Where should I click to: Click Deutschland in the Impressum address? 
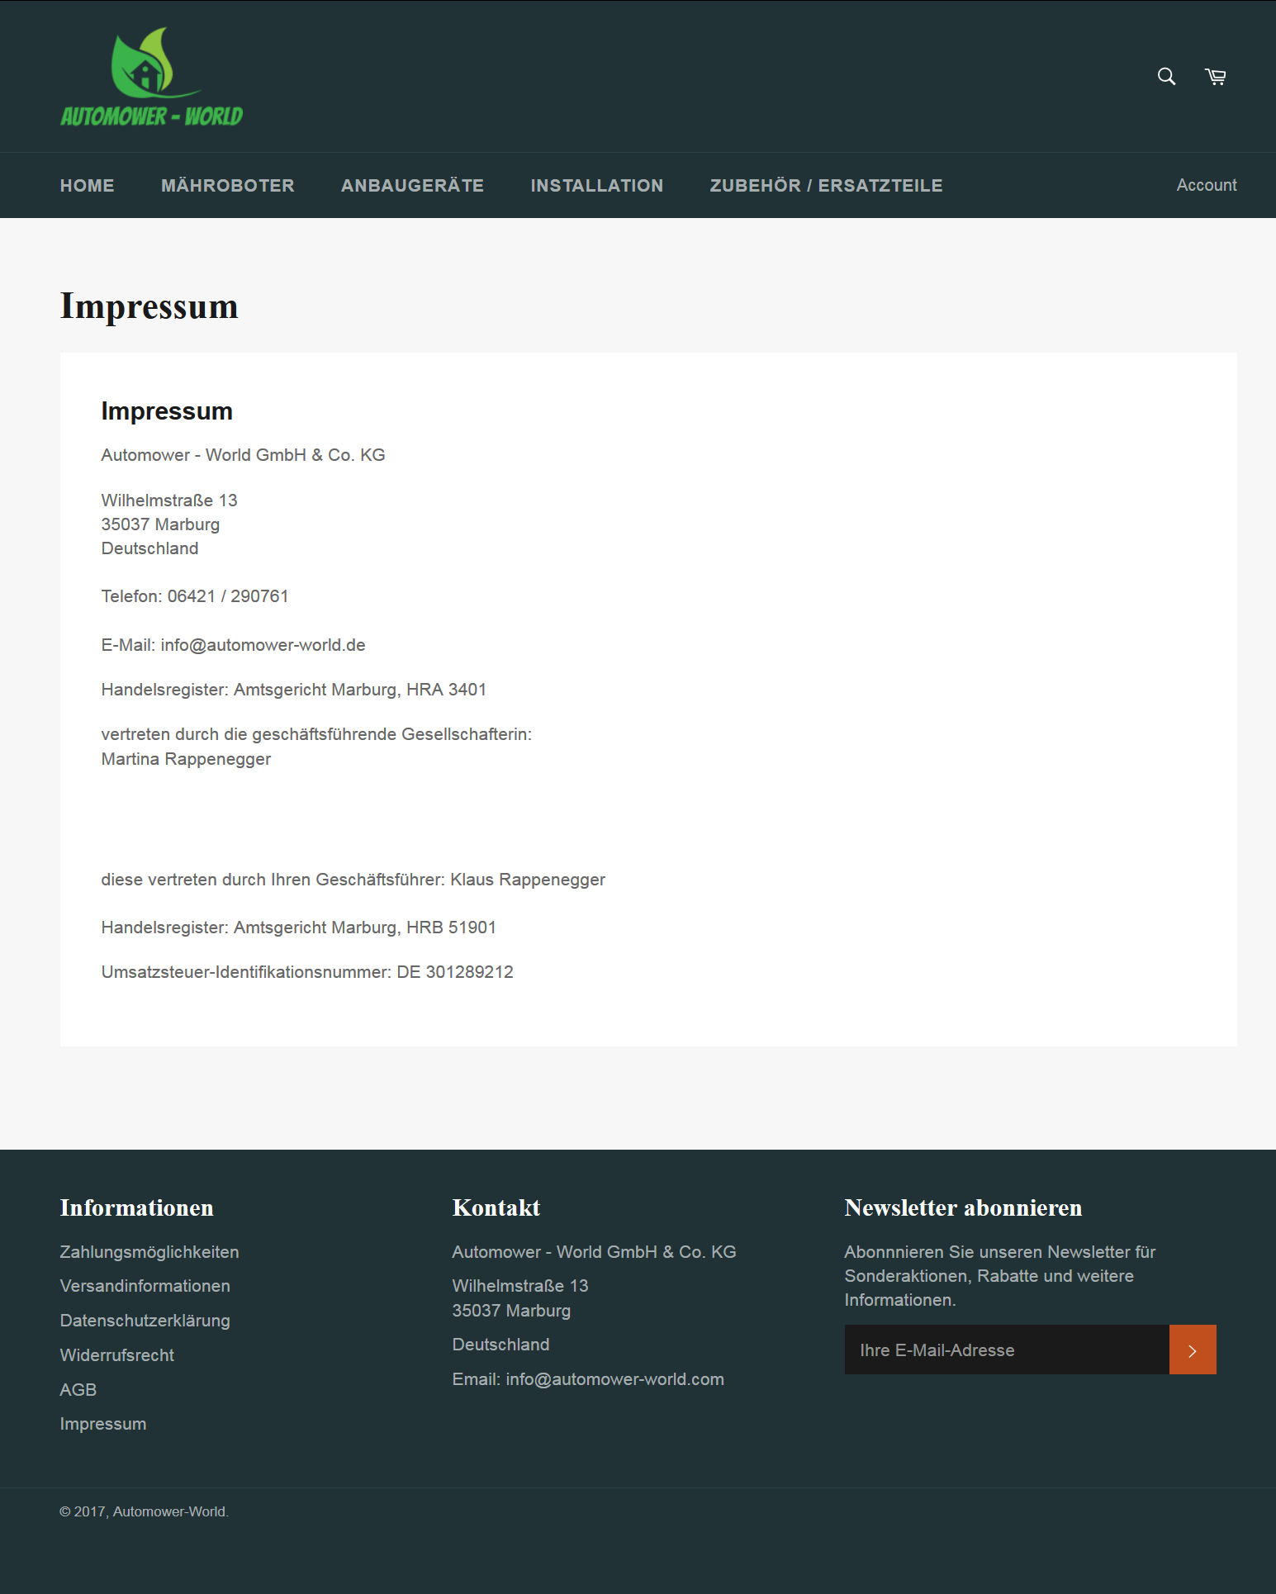[149, 548]
